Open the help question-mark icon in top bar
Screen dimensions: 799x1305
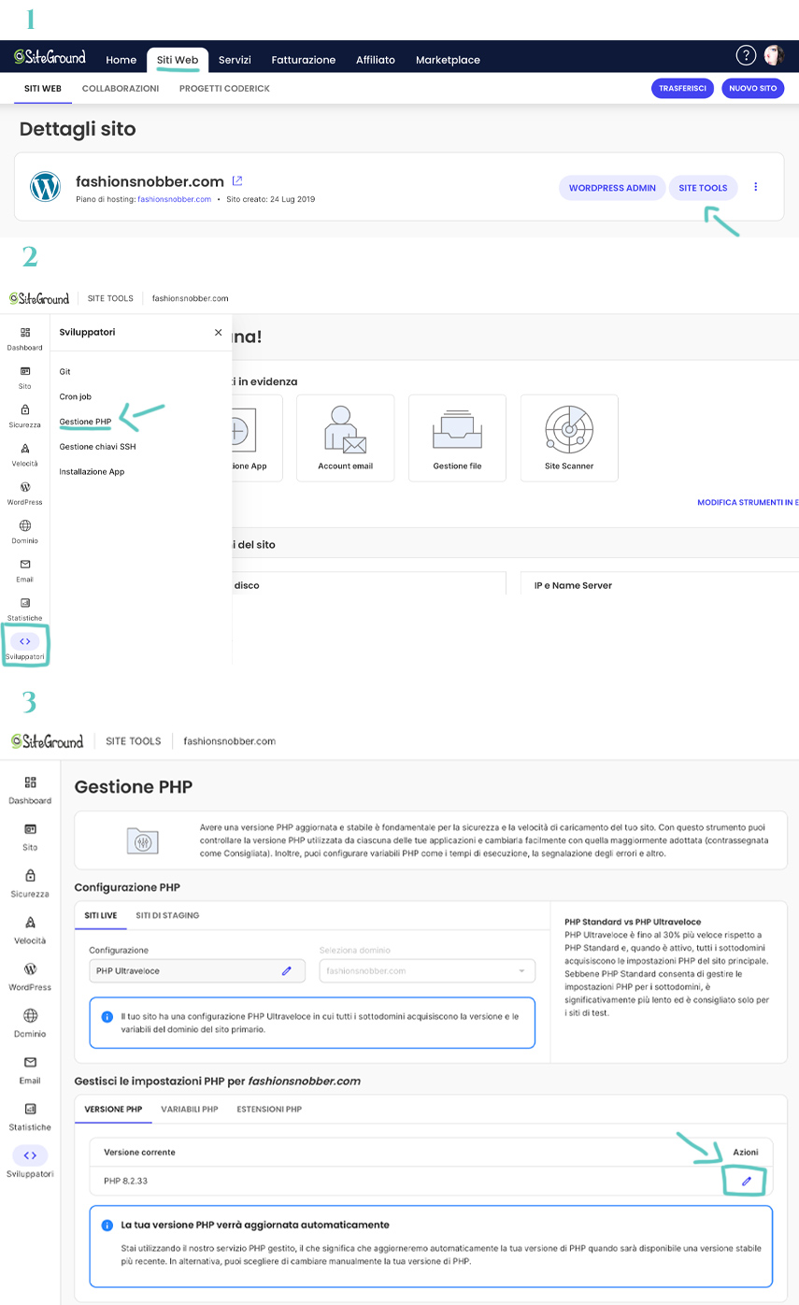746,56
